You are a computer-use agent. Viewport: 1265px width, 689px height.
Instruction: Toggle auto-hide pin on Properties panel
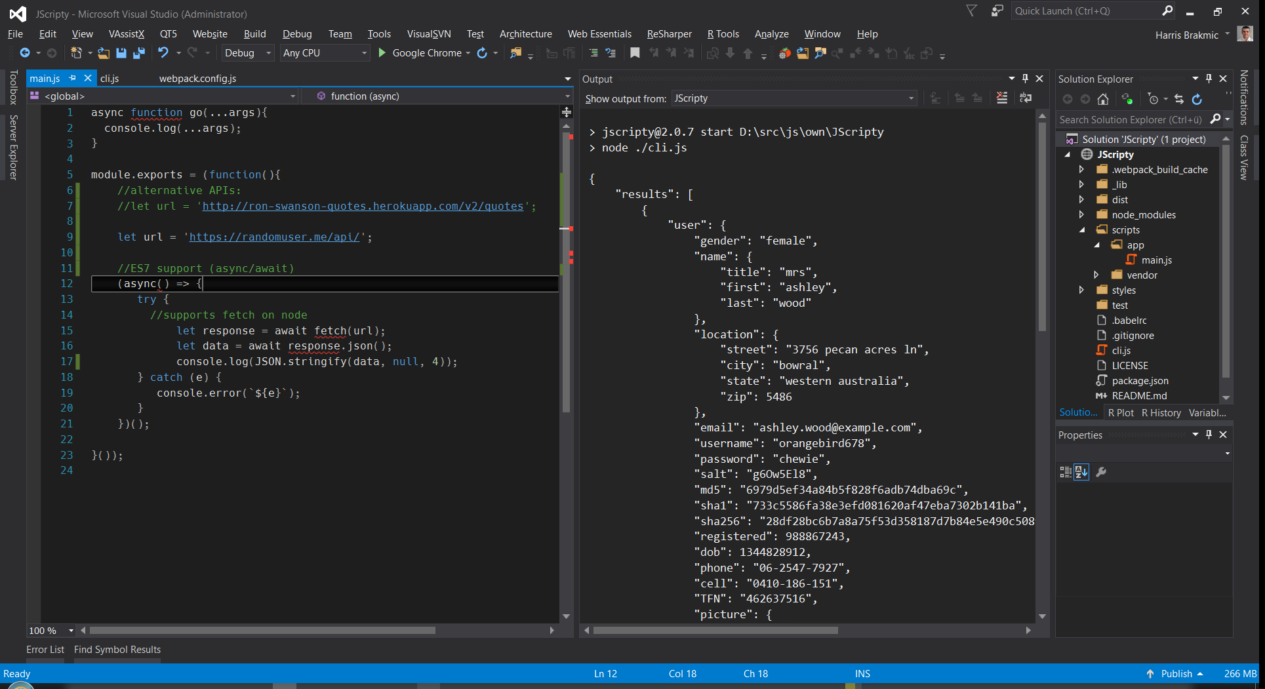[x=1209, y=435]
